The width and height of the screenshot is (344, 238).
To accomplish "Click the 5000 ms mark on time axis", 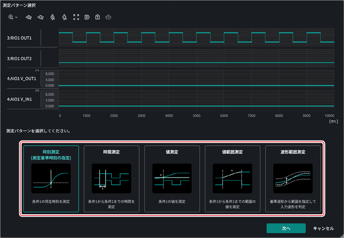I will coord(197,116).
